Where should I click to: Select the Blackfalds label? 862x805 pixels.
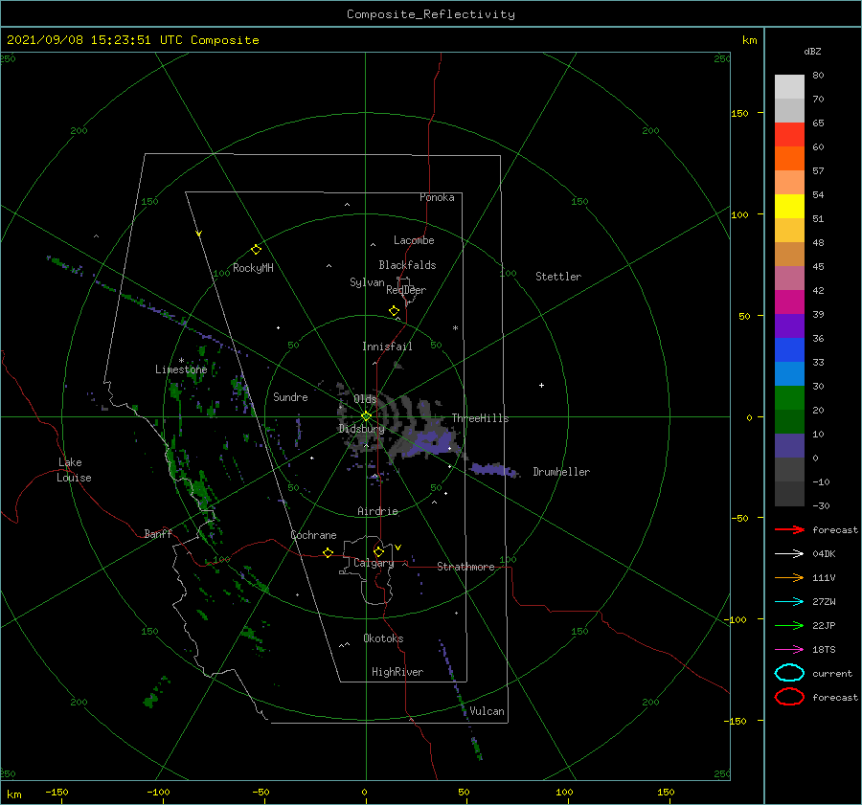[x=407, y=265]
